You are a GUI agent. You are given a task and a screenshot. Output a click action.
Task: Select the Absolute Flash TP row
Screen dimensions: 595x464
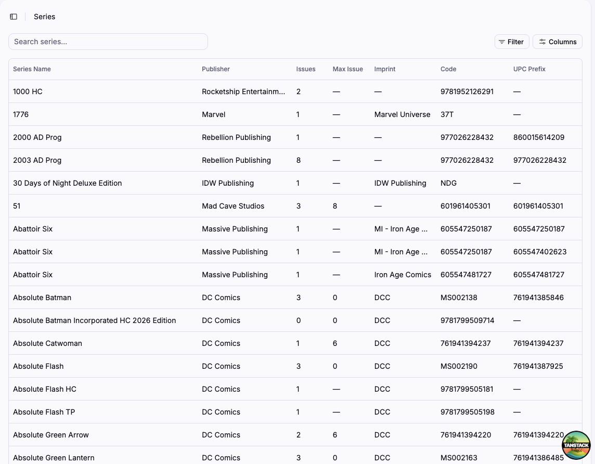(295, 412)
